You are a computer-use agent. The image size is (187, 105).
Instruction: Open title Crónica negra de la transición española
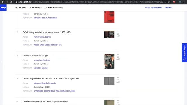click(47, 32)
